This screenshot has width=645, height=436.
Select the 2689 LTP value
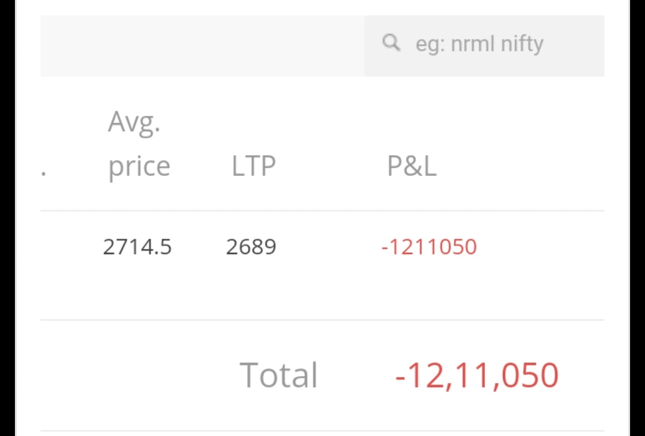pyautogui.click(x=251, y=246)
